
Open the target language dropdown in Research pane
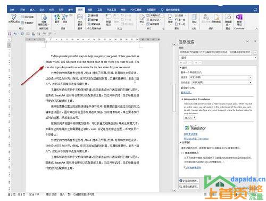click(x=251, y=83)
